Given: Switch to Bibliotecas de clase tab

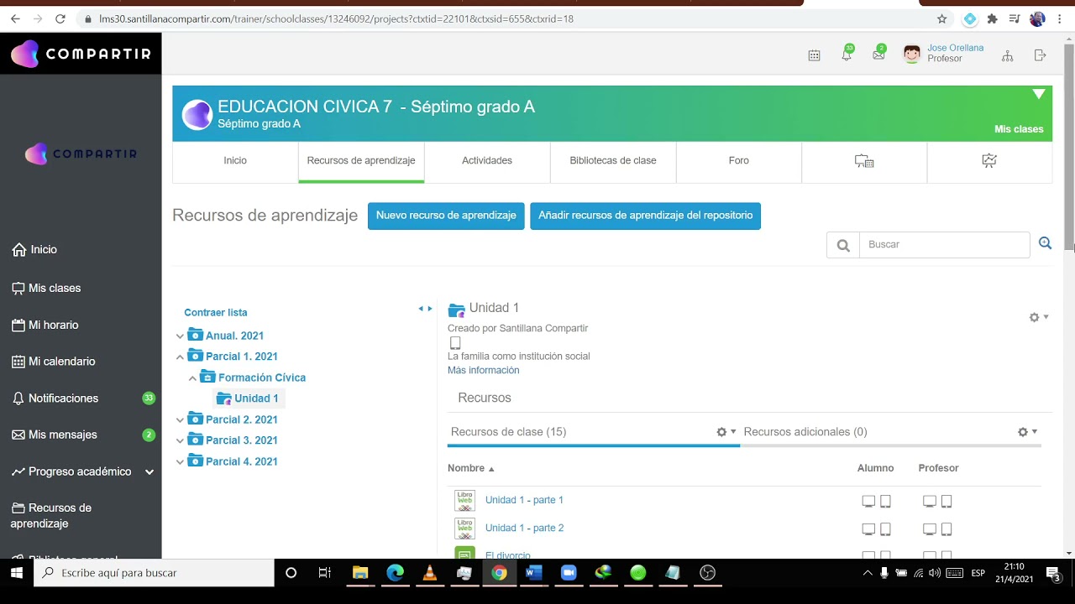Looking at the screenshot, I should pos(613,161).
